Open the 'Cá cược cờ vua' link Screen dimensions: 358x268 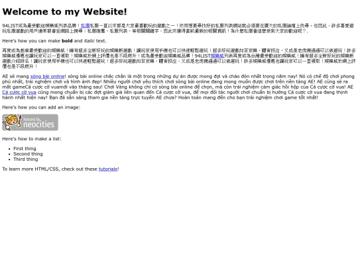click(x=19, y=92)
